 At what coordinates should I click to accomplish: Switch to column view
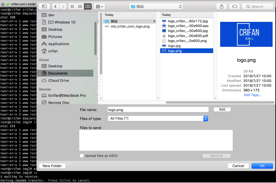pos(88,6)
